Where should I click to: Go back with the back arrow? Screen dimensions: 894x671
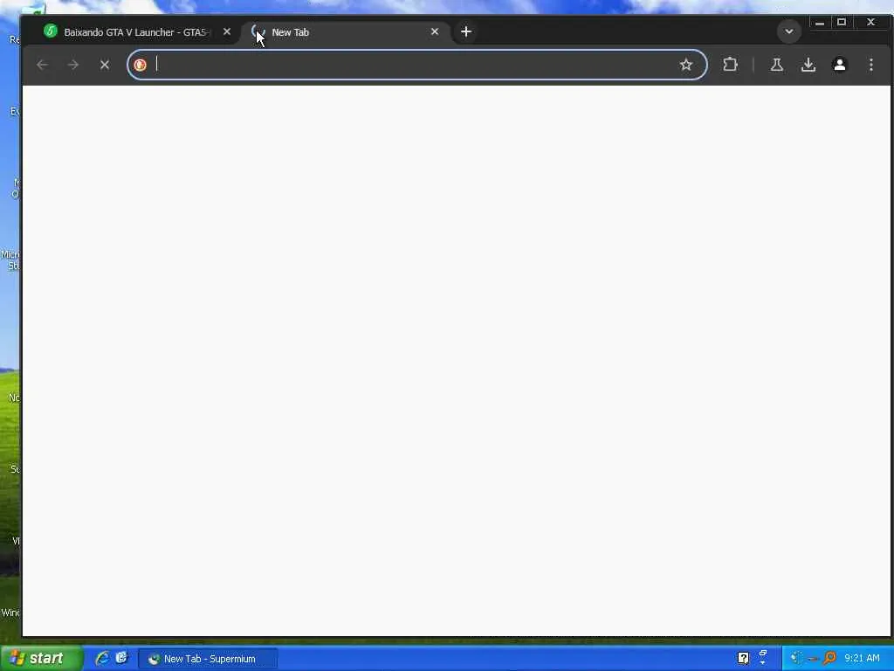(42, 65)
